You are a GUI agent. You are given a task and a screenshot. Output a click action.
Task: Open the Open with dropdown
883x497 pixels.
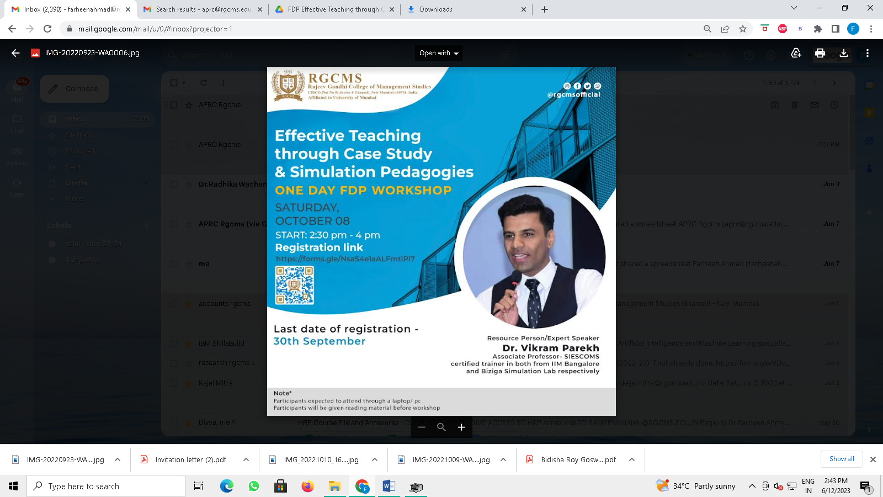[439, 53]
